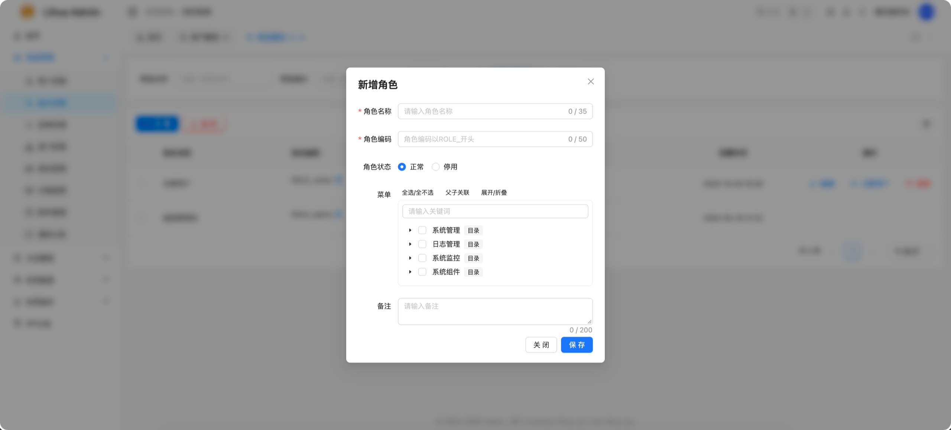Close the 新增角色 dialog with X icon

(x=591, y=81)
